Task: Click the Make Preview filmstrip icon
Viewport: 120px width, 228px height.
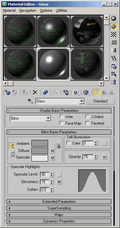Action: [114, 58]
